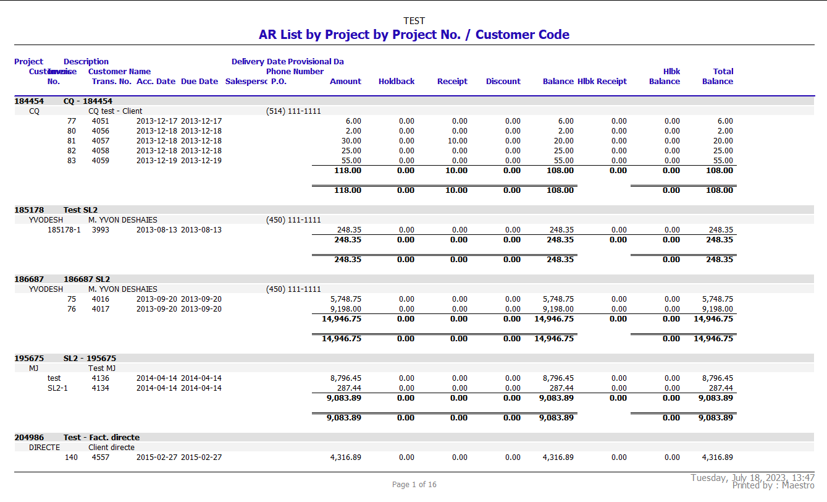Click transaction 4017 in the list

101,309
